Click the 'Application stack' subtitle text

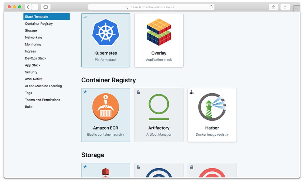[x=159, y=60]
